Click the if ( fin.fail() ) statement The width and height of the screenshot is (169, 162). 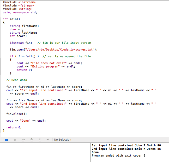coord(24,56)
